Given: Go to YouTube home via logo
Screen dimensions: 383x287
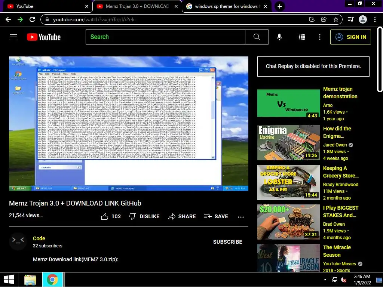Looking at the screenshot, I should 44,37.
